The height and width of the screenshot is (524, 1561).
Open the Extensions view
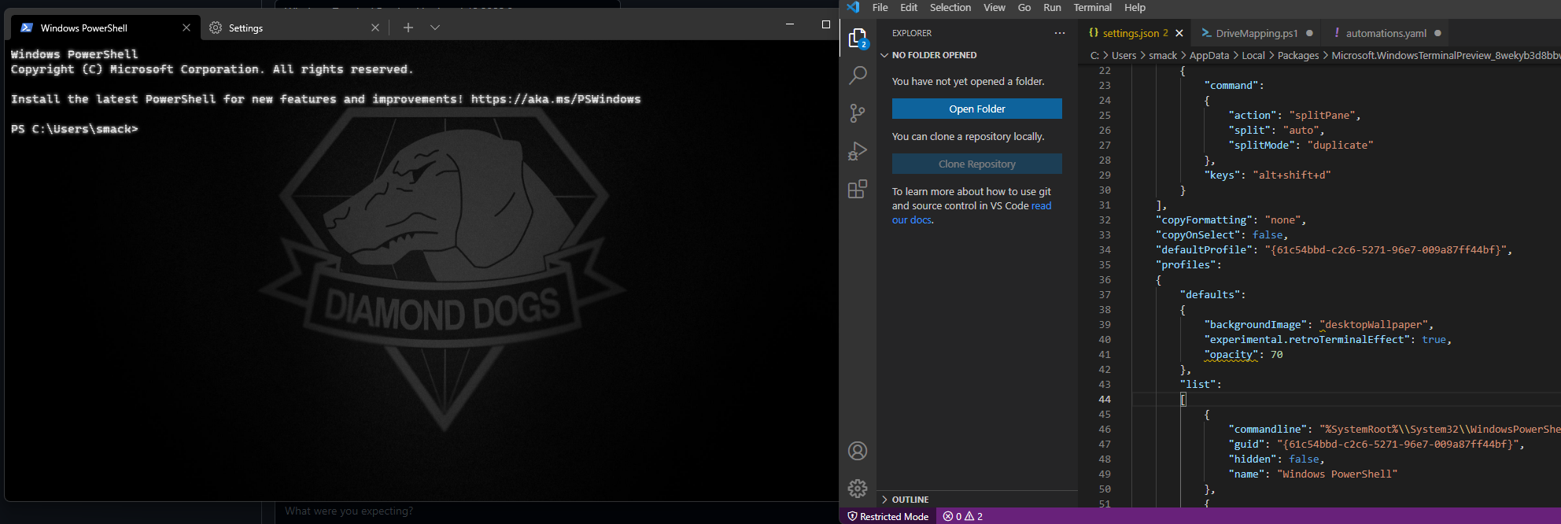coord(858,189)
